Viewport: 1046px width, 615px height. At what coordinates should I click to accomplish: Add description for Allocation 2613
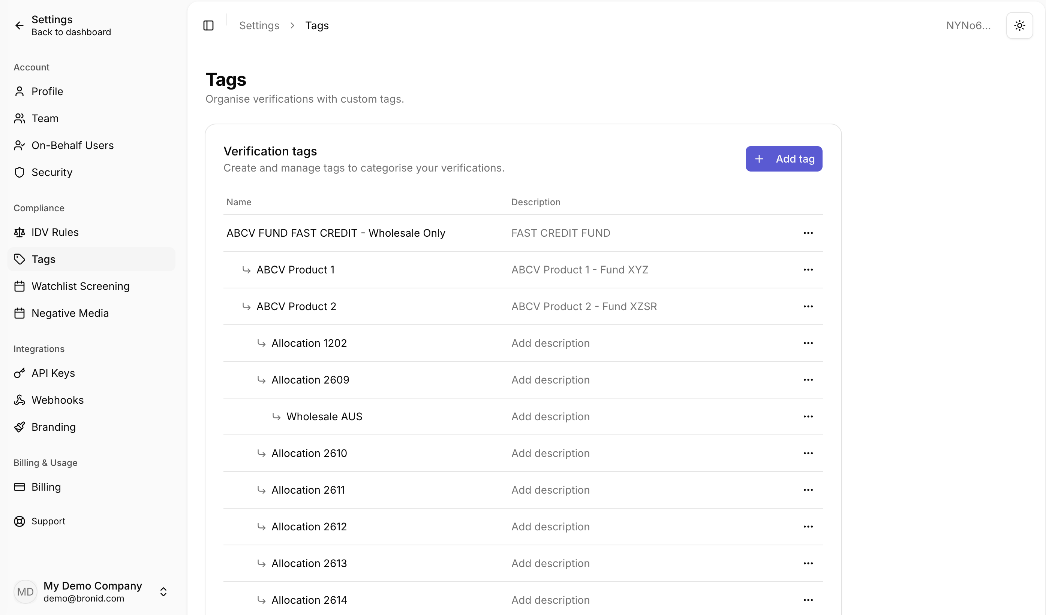pos(550,563)
